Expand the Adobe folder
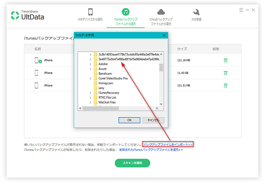The image size is (265, 182). point(90,64)
